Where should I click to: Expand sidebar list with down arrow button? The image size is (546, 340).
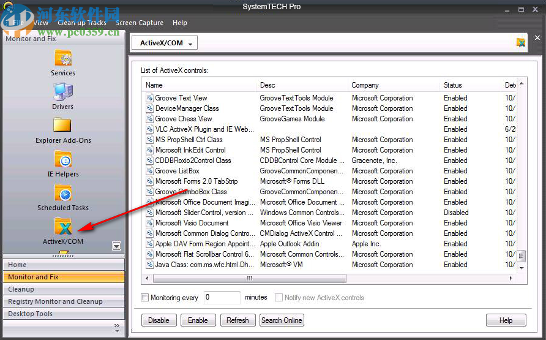(117, 246)
